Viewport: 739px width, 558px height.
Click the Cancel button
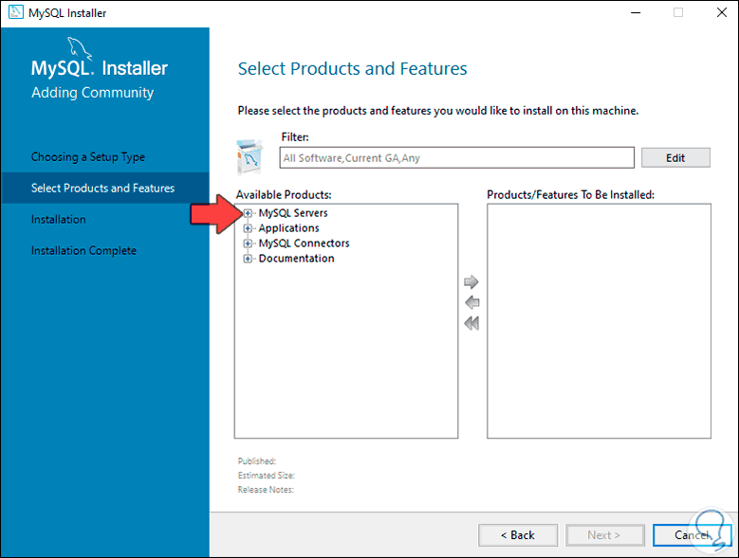pyautogui.click(x=693, y=535)
